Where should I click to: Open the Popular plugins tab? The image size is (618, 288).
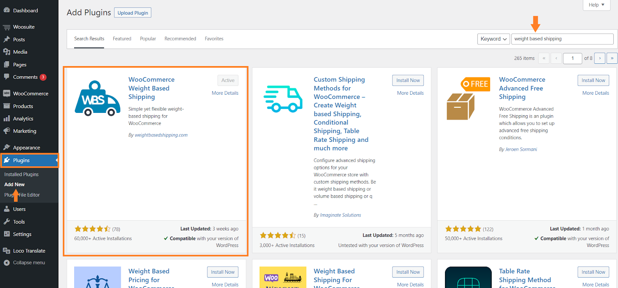click(148, 39)
